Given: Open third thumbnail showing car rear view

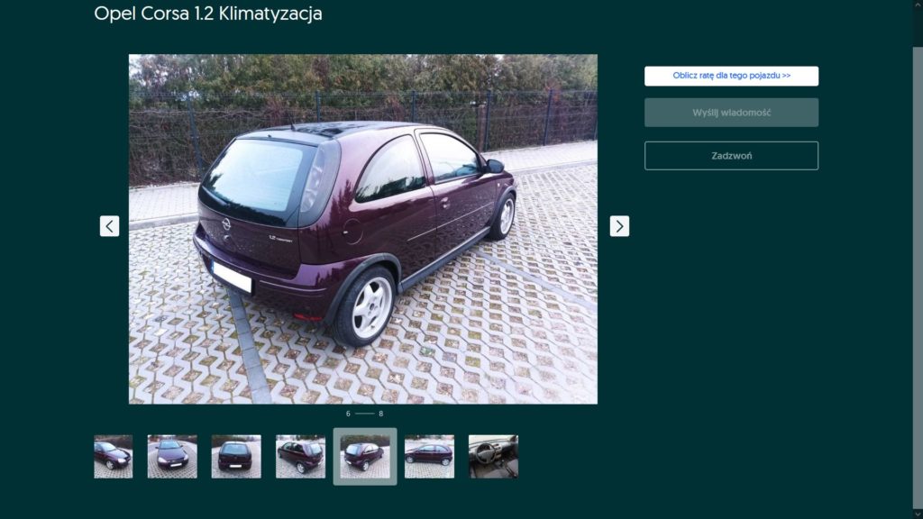Looking at the screenshot, I should [x=236, y=457].
